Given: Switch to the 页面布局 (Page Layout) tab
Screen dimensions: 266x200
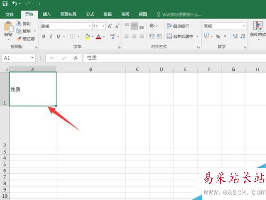Looking at the screenshot, I should [68, 14].
